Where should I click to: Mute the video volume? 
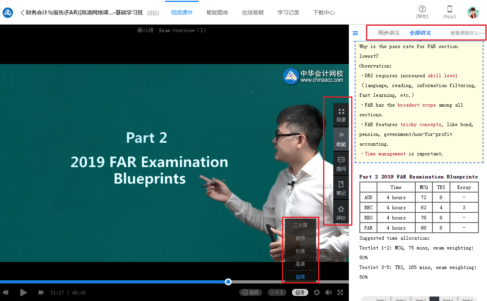[329, 292]
